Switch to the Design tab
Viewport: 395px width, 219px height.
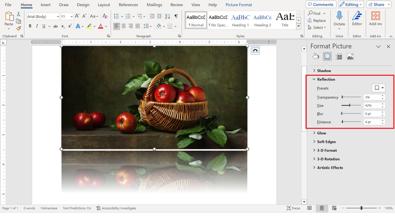[x=83, y=5]
